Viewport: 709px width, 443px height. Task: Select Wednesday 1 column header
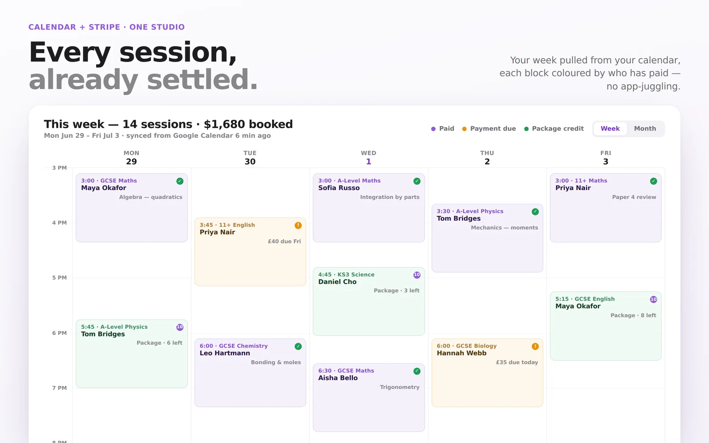[369, 158]
